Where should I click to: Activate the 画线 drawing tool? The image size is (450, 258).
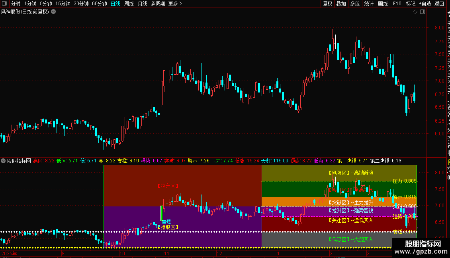[383, 4]
